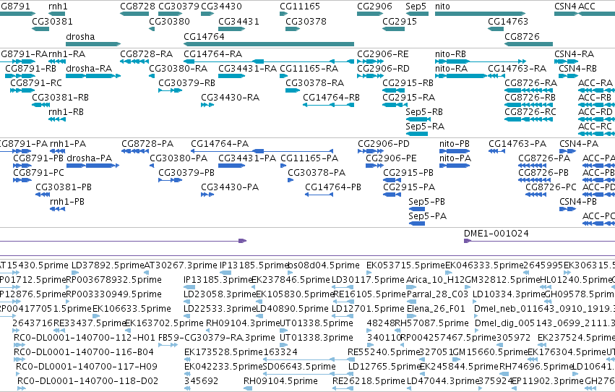Screen dimensions: 615x392
Task: Click the "CG30381-PB" protein label
Action: tap(64, 187)
